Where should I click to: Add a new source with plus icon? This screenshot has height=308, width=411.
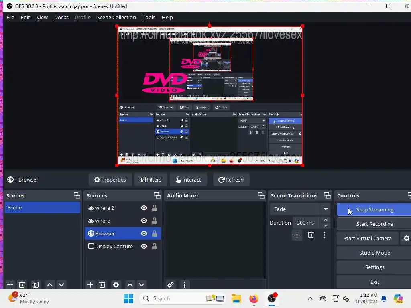click(90, 284)
